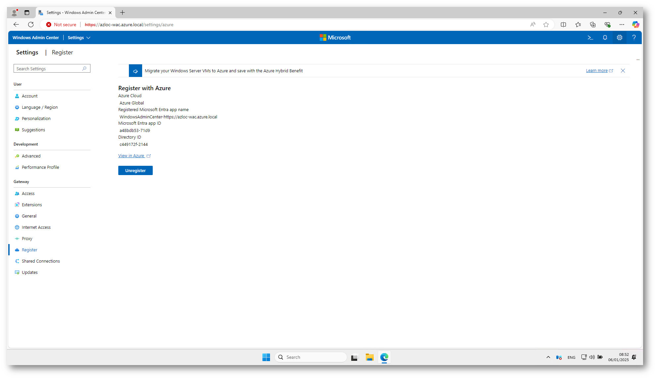Open browser Collections icon

pos(593,25)
